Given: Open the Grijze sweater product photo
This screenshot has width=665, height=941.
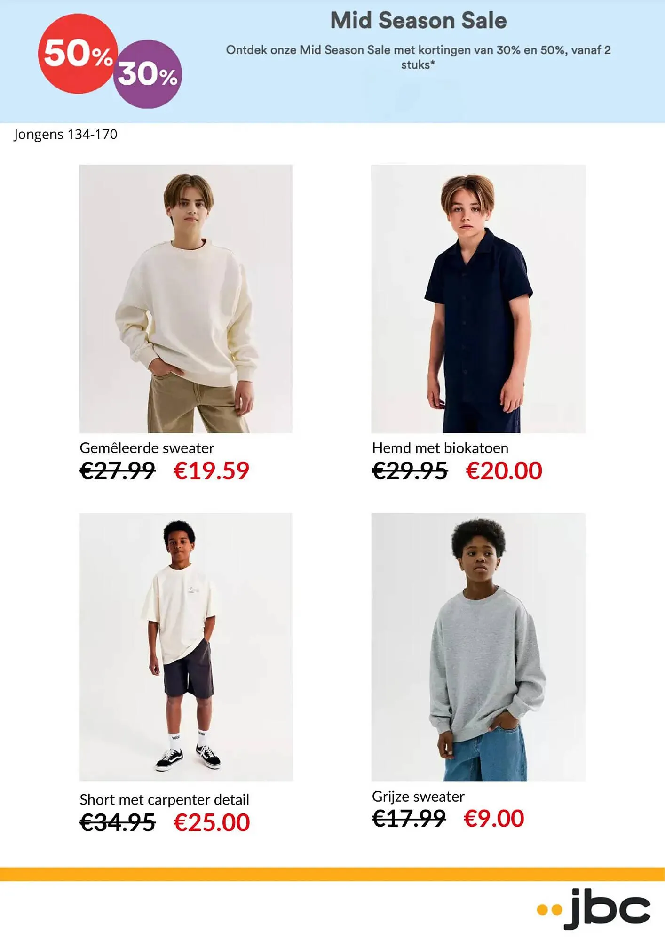Looking at the screenshot, I should [478, 647].
